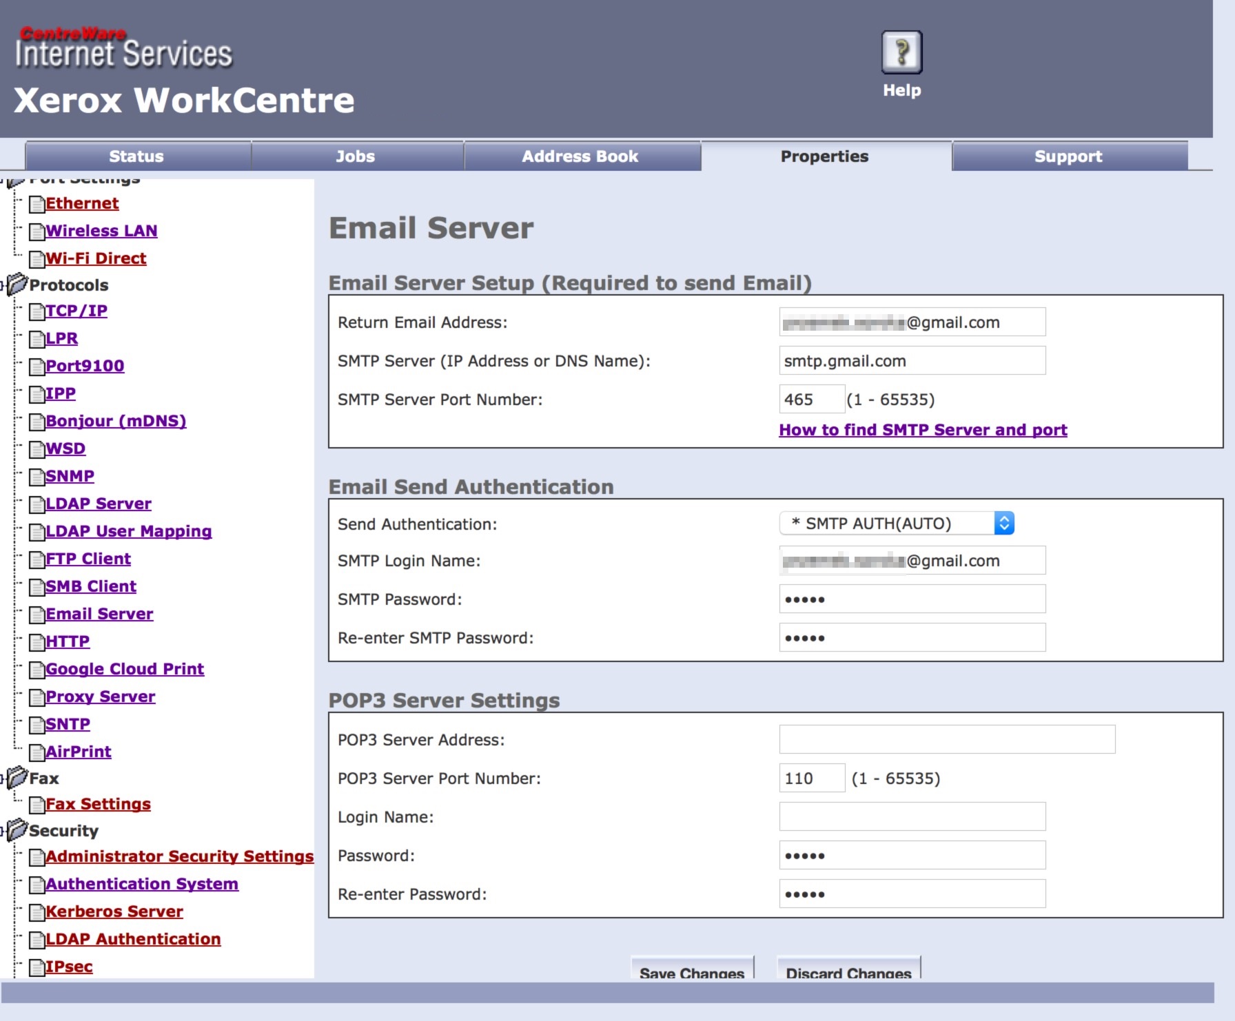Click the page icon beside Port9100
Image resolution: width=1235 pixels, height=1021 pixels.
(x=37, y=367)
